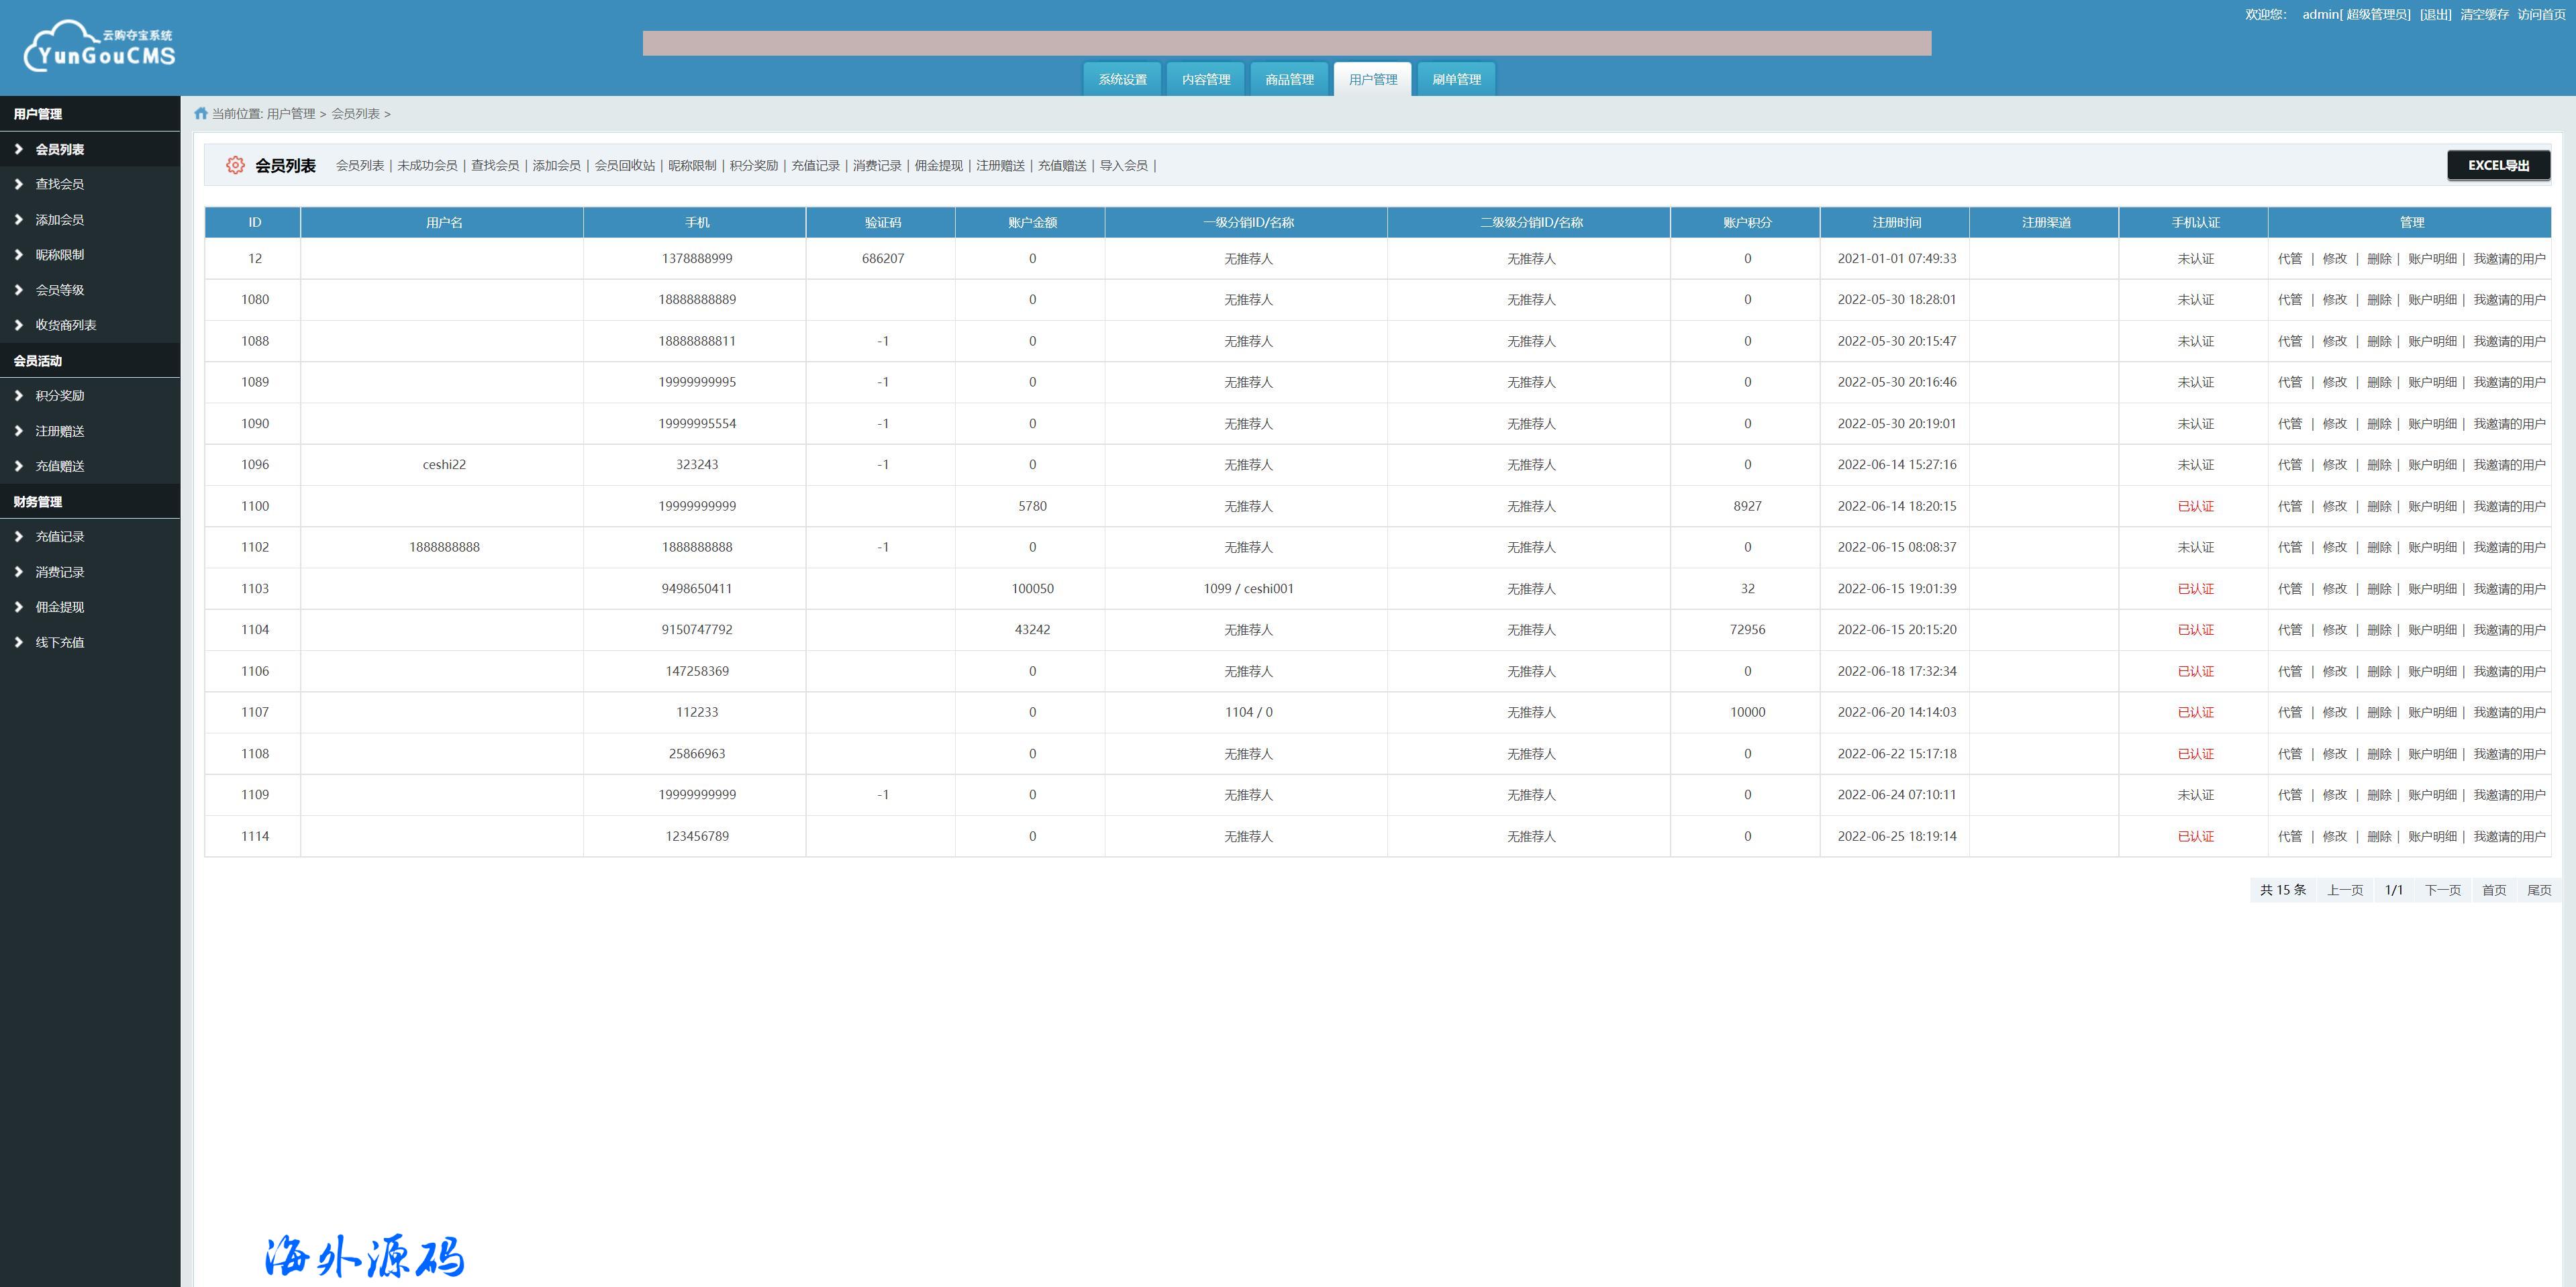Click the YunGouCMS cloud logo
Screen dimensions: 2576x1287
(x=100, y=46)
